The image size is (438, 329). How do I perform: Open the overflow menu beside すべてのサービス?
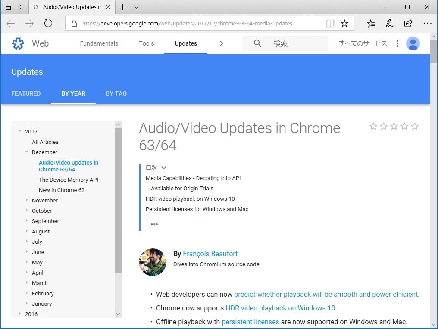pyautogui.click(x=397, y=43)
